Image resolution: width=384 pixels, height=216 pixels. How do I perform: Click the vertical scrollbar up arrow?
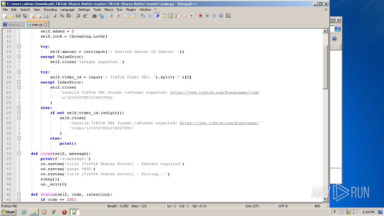(x=325, y=31)
